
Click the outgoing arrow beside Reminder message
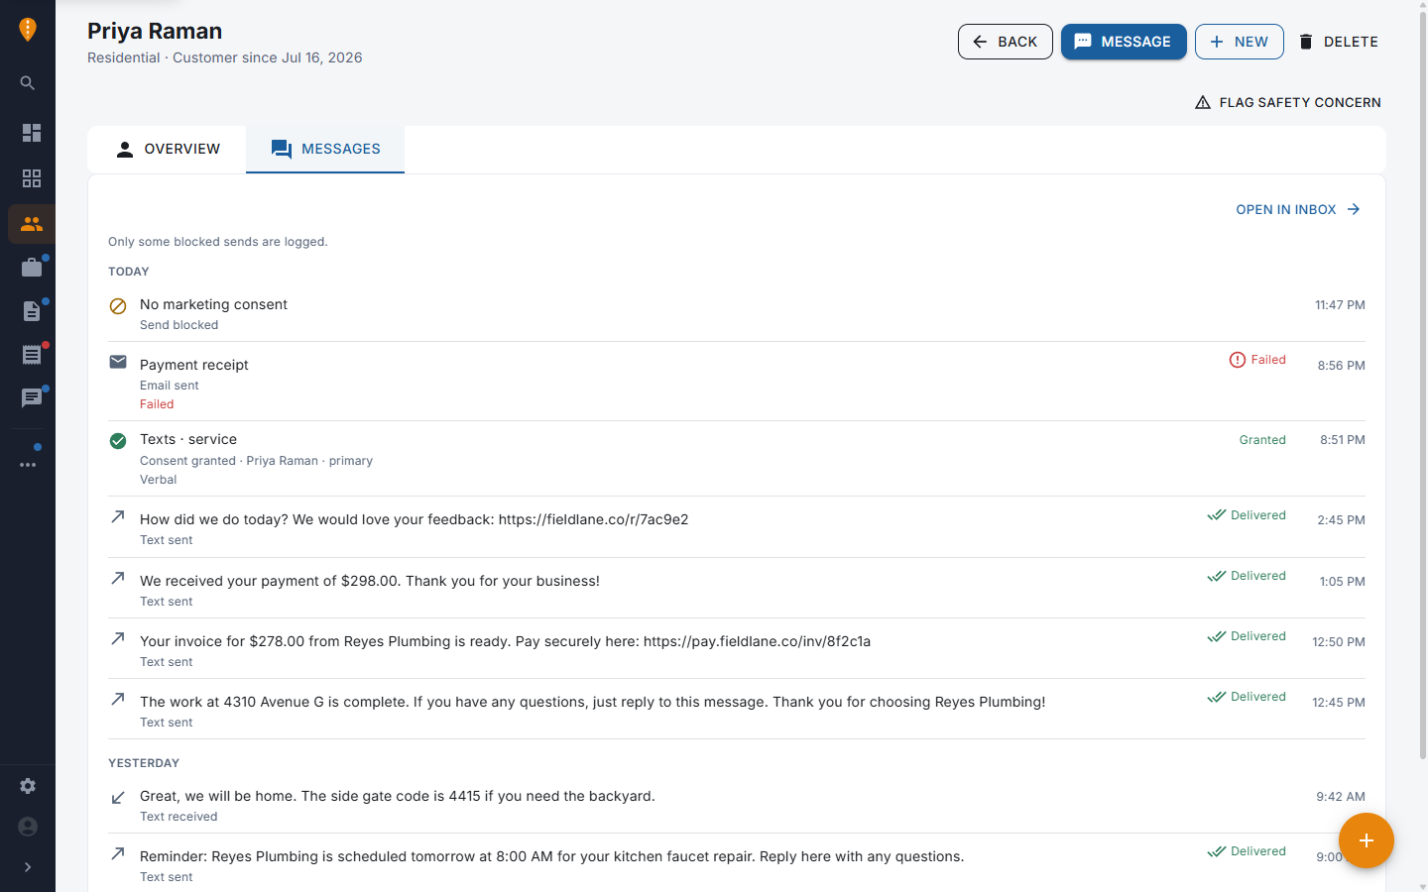point(118,853)
